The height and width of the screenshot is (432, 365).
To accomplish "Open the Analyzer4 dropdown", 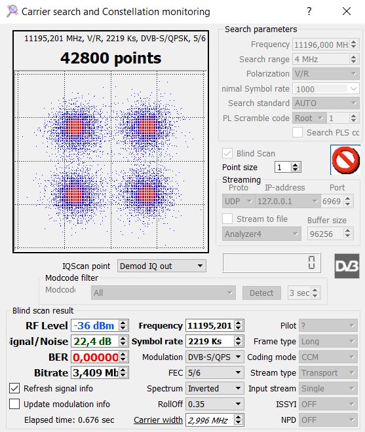I will tap(261, 234).
